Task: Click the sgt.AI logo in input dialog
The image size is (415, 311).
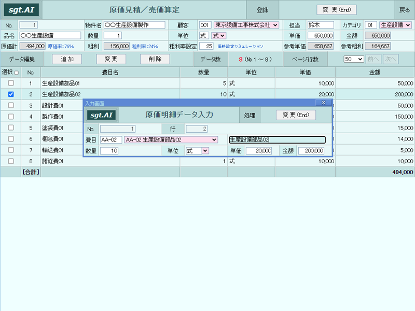Action: 101,115
